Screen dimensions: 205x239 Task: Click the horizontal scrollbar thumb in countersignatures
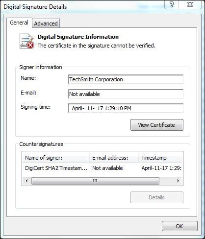click(x=95, y=181)
